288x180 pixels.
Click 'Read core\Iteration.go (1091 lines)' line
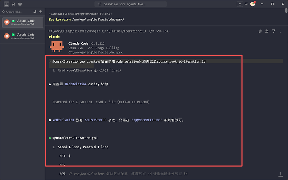[x=89, y=71]
